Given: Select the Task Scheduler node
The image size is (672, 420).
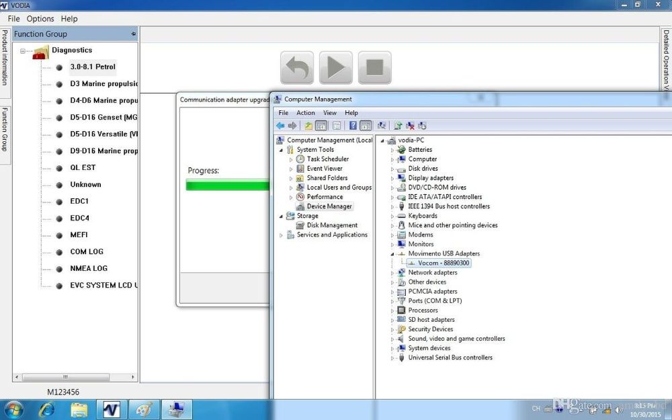Looking at the screenshot, I should pos(327,159).
